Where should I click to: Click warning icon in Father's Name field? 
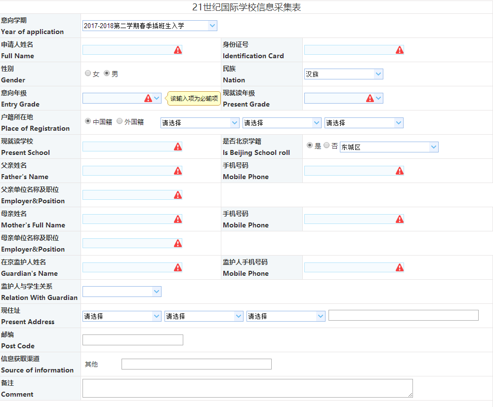(178, 171)
